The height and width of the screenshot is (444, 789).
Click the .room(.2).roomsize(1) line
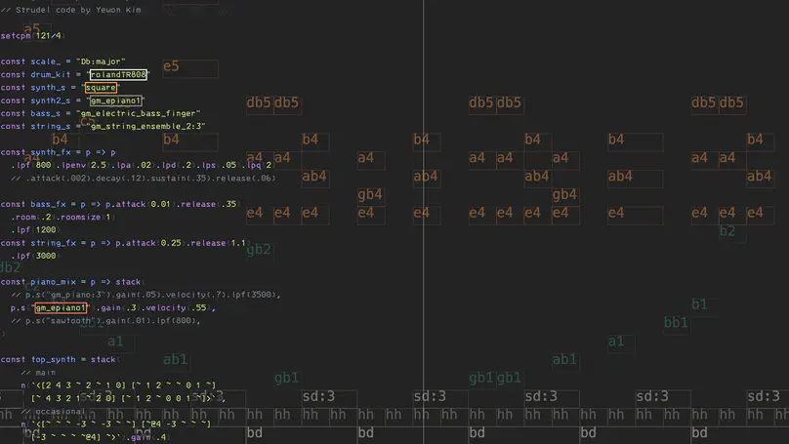pos(63,218)
